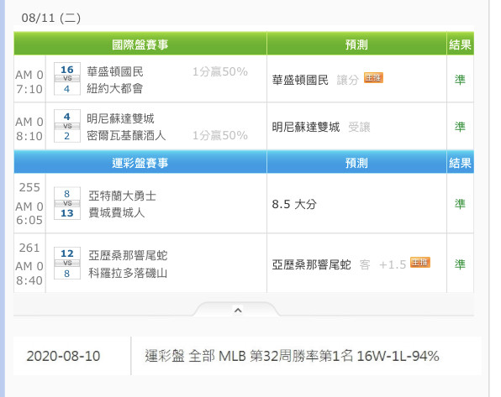Select team name 科羅拉多落磯山

128,273
